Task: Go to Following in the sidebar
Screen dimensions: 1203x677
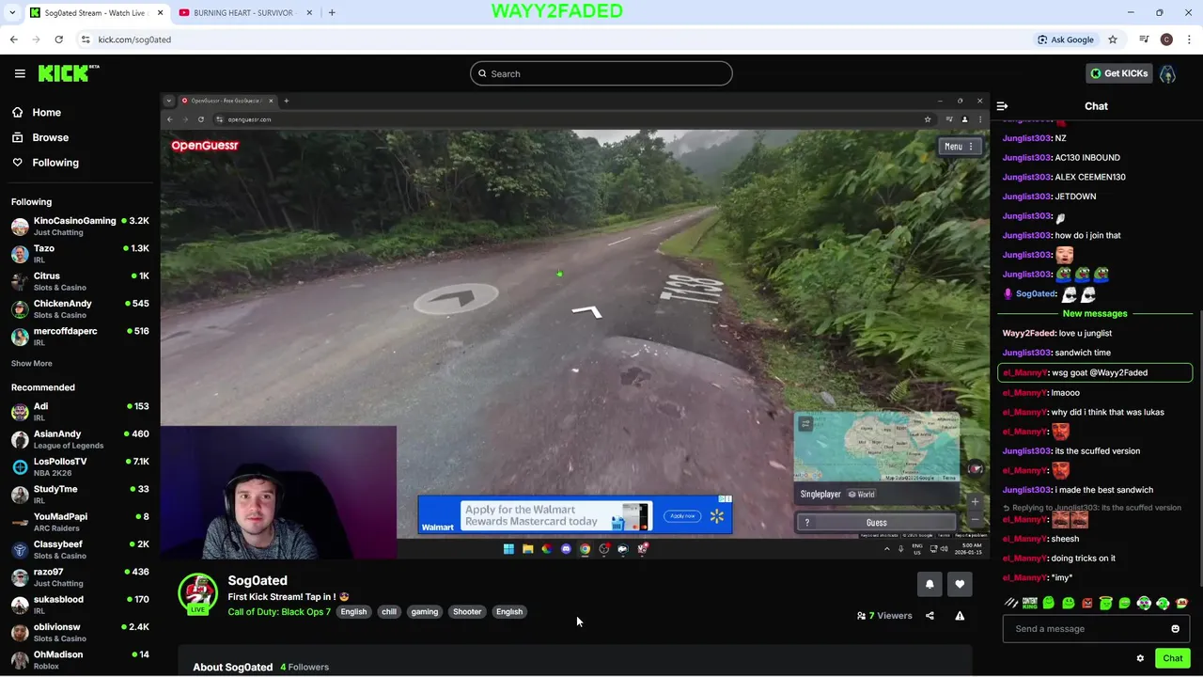Action: pyautogui.click(x=45, y=163)
